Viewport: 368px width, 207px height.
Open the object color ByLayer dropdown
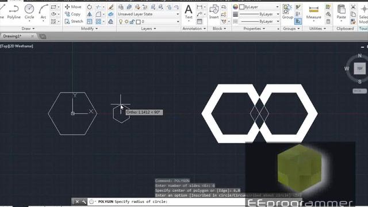(x=259, y=7)
